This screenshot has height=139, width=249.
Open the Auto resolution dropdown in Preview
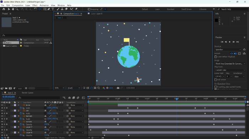coord(239,76)
